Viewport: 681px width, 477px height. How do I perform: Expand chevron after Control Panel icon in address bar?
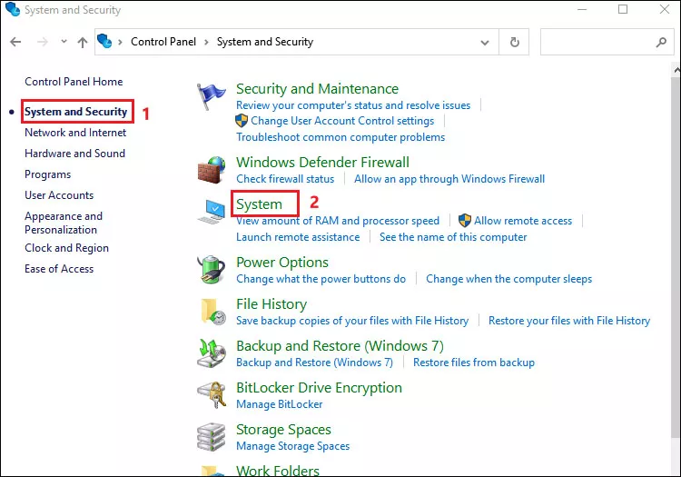point(120,42)
